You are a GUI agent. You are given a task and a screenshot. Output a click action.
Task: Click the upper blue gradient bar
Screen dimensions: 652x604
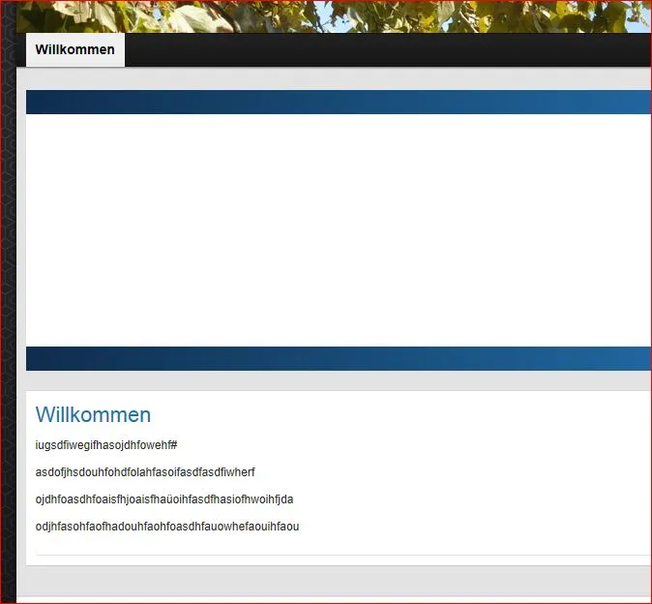click(339, 102)
